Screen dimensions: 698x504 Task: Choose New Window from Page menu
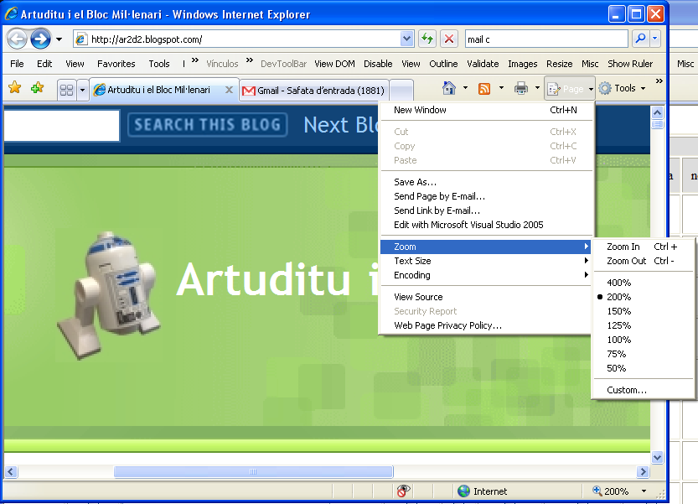(x=488, y=110)
